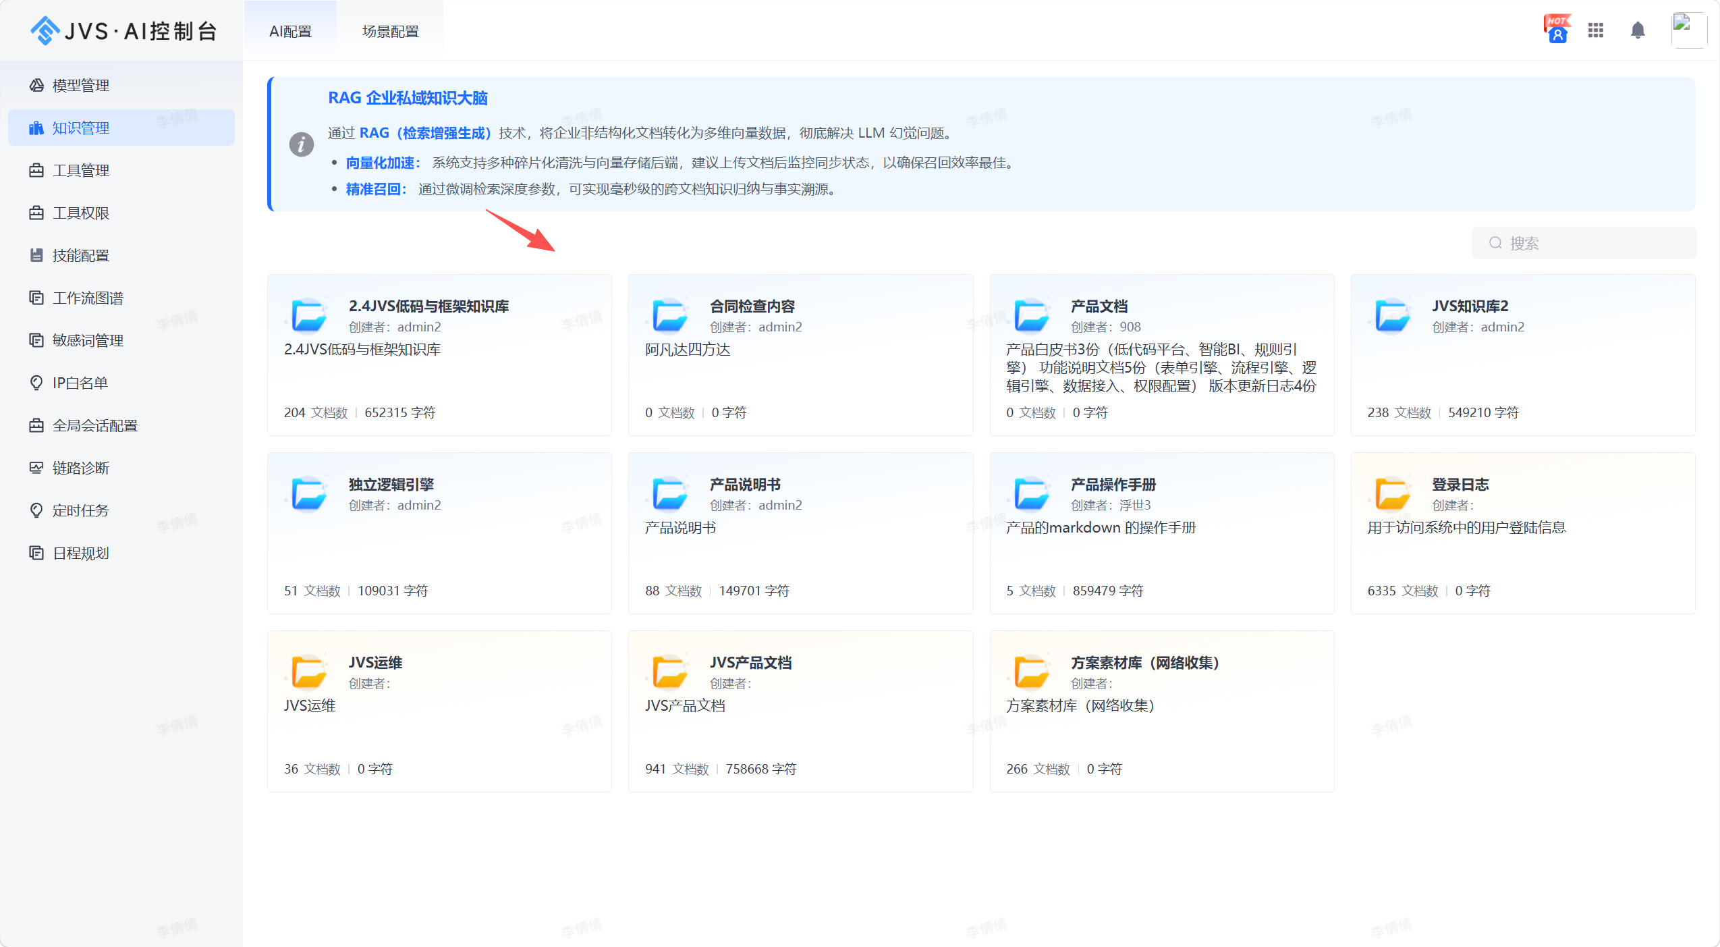Click the 知识管理 sidebar icon
This screenshot has width=1720, height=947.
click(36, 128)
